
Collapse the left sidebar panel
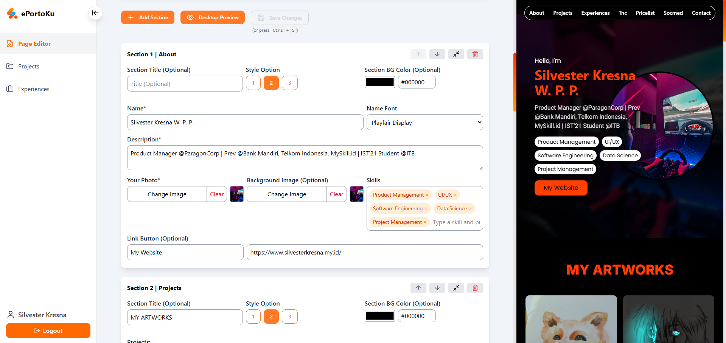(95, 13)
